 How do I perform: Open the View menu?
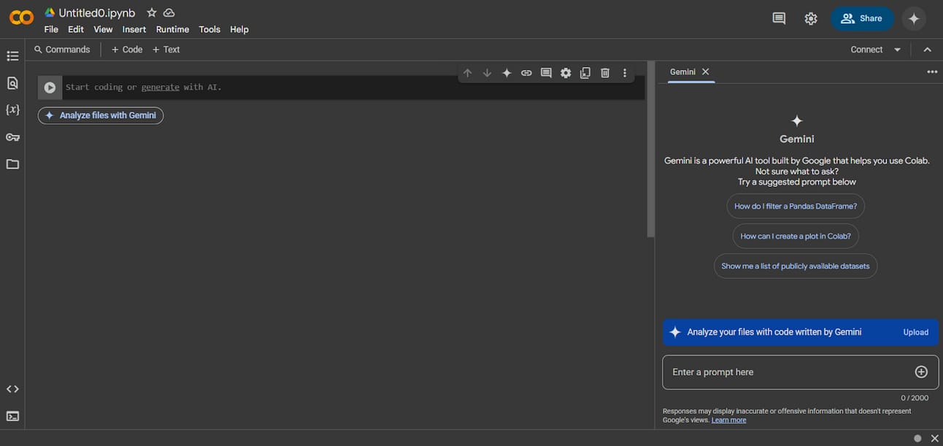click(x=103, y=29)
